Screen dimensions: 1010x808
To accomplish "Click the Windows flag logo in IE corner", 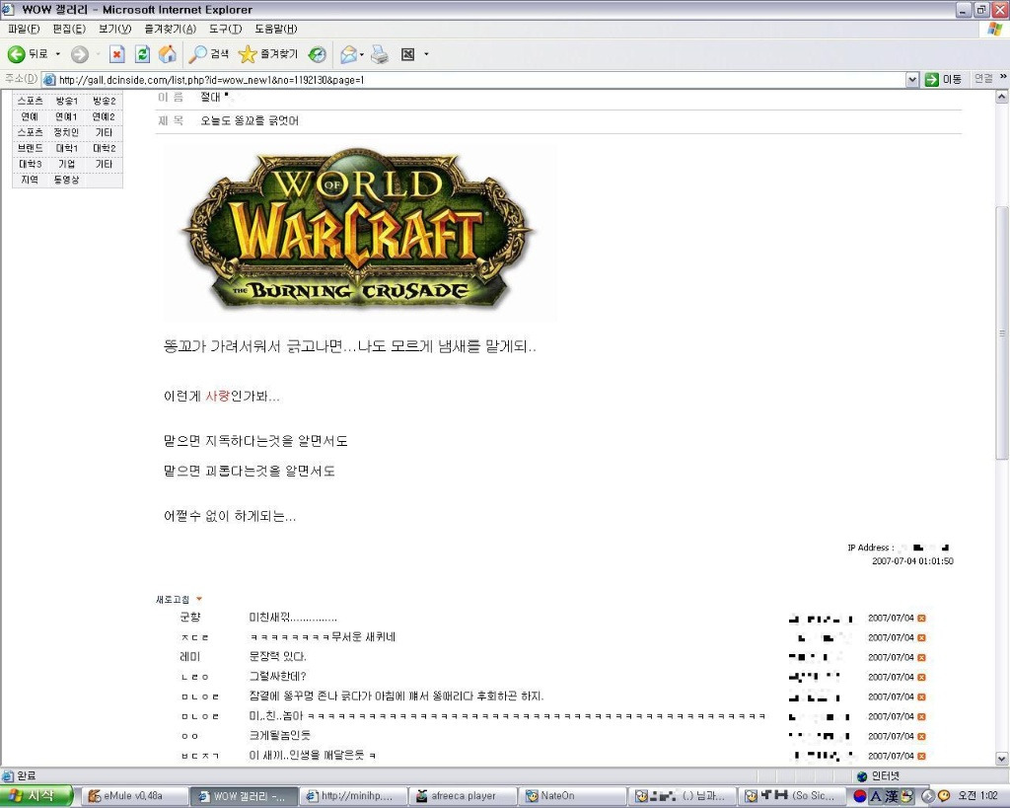I will pyautogui.click(x=995, y=29).
